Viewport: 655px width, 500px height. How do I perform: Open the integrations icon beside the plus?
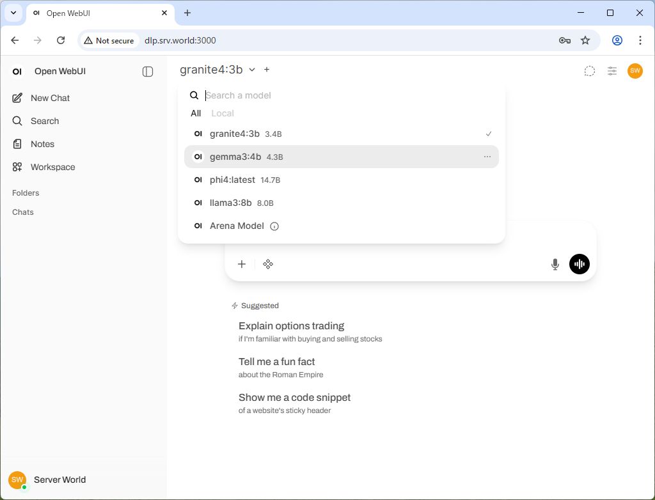tap(268, 264)
